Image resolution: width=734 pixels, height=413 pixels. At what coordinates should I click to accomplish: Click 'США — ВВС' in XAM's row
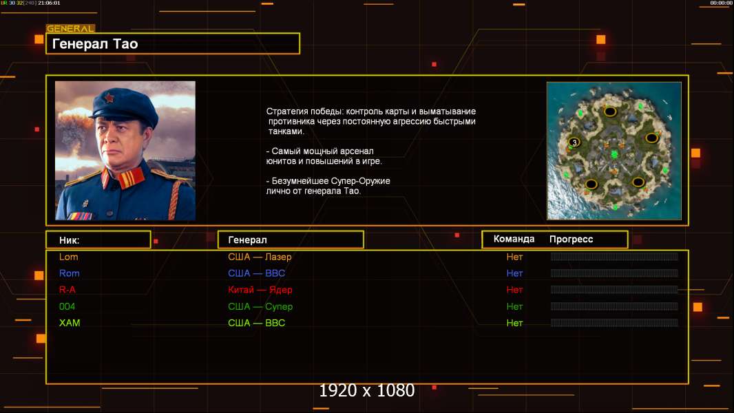tap(257, 323)
